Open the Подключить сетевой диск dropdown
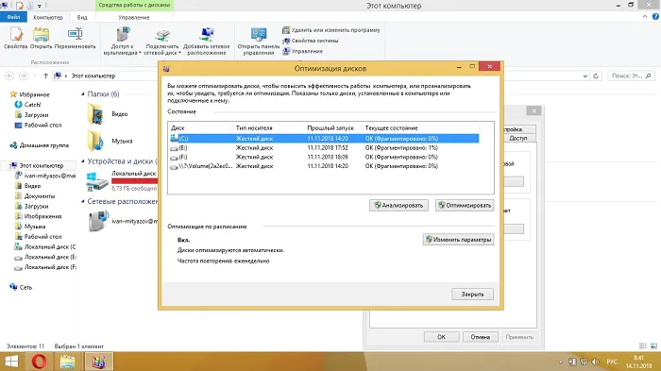The image size is (661, 371). [162, 41]
